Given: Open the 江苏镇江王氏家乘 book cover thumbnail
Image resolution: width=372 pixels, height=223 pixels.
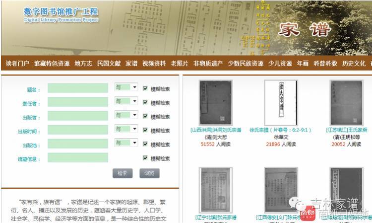Looking at the screenshot, I should pyautogui.click(x=346, y=103).
